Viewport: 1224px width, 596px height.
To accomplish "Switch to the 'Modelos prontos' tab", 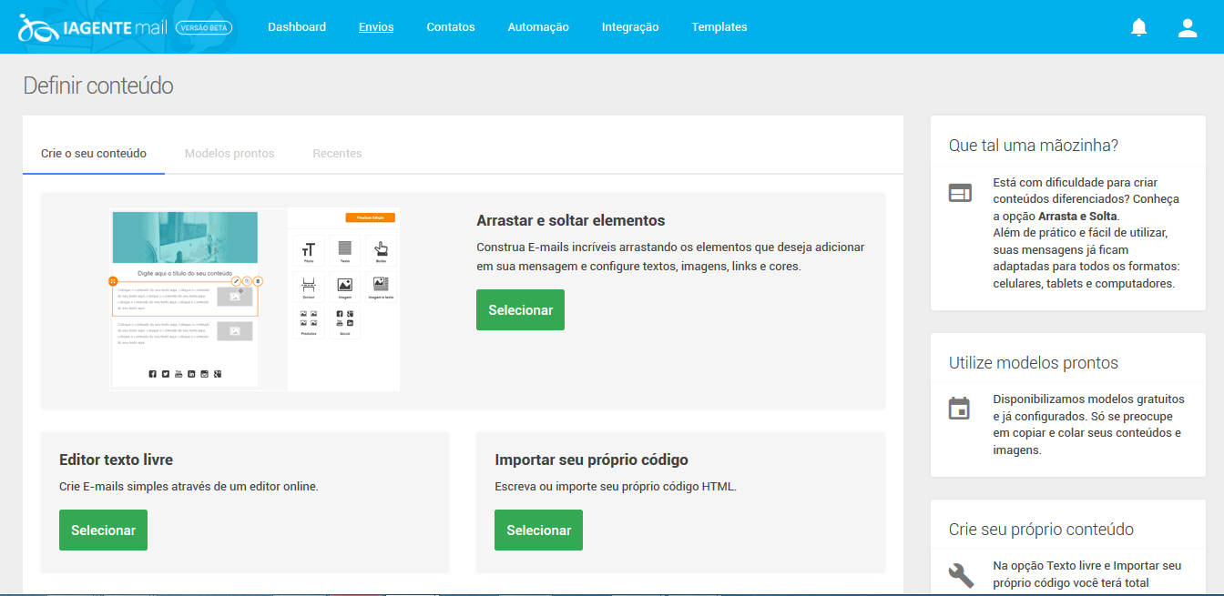I will click(x=229, y=153).
